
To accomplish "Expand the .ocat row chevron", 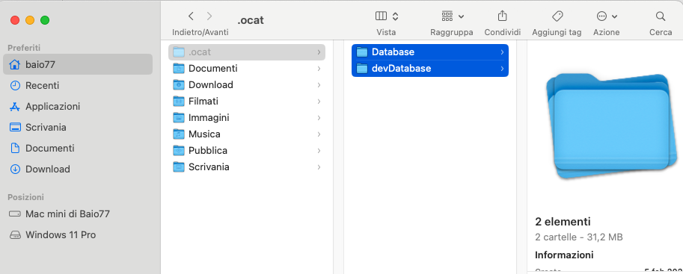I will [319, 52].
